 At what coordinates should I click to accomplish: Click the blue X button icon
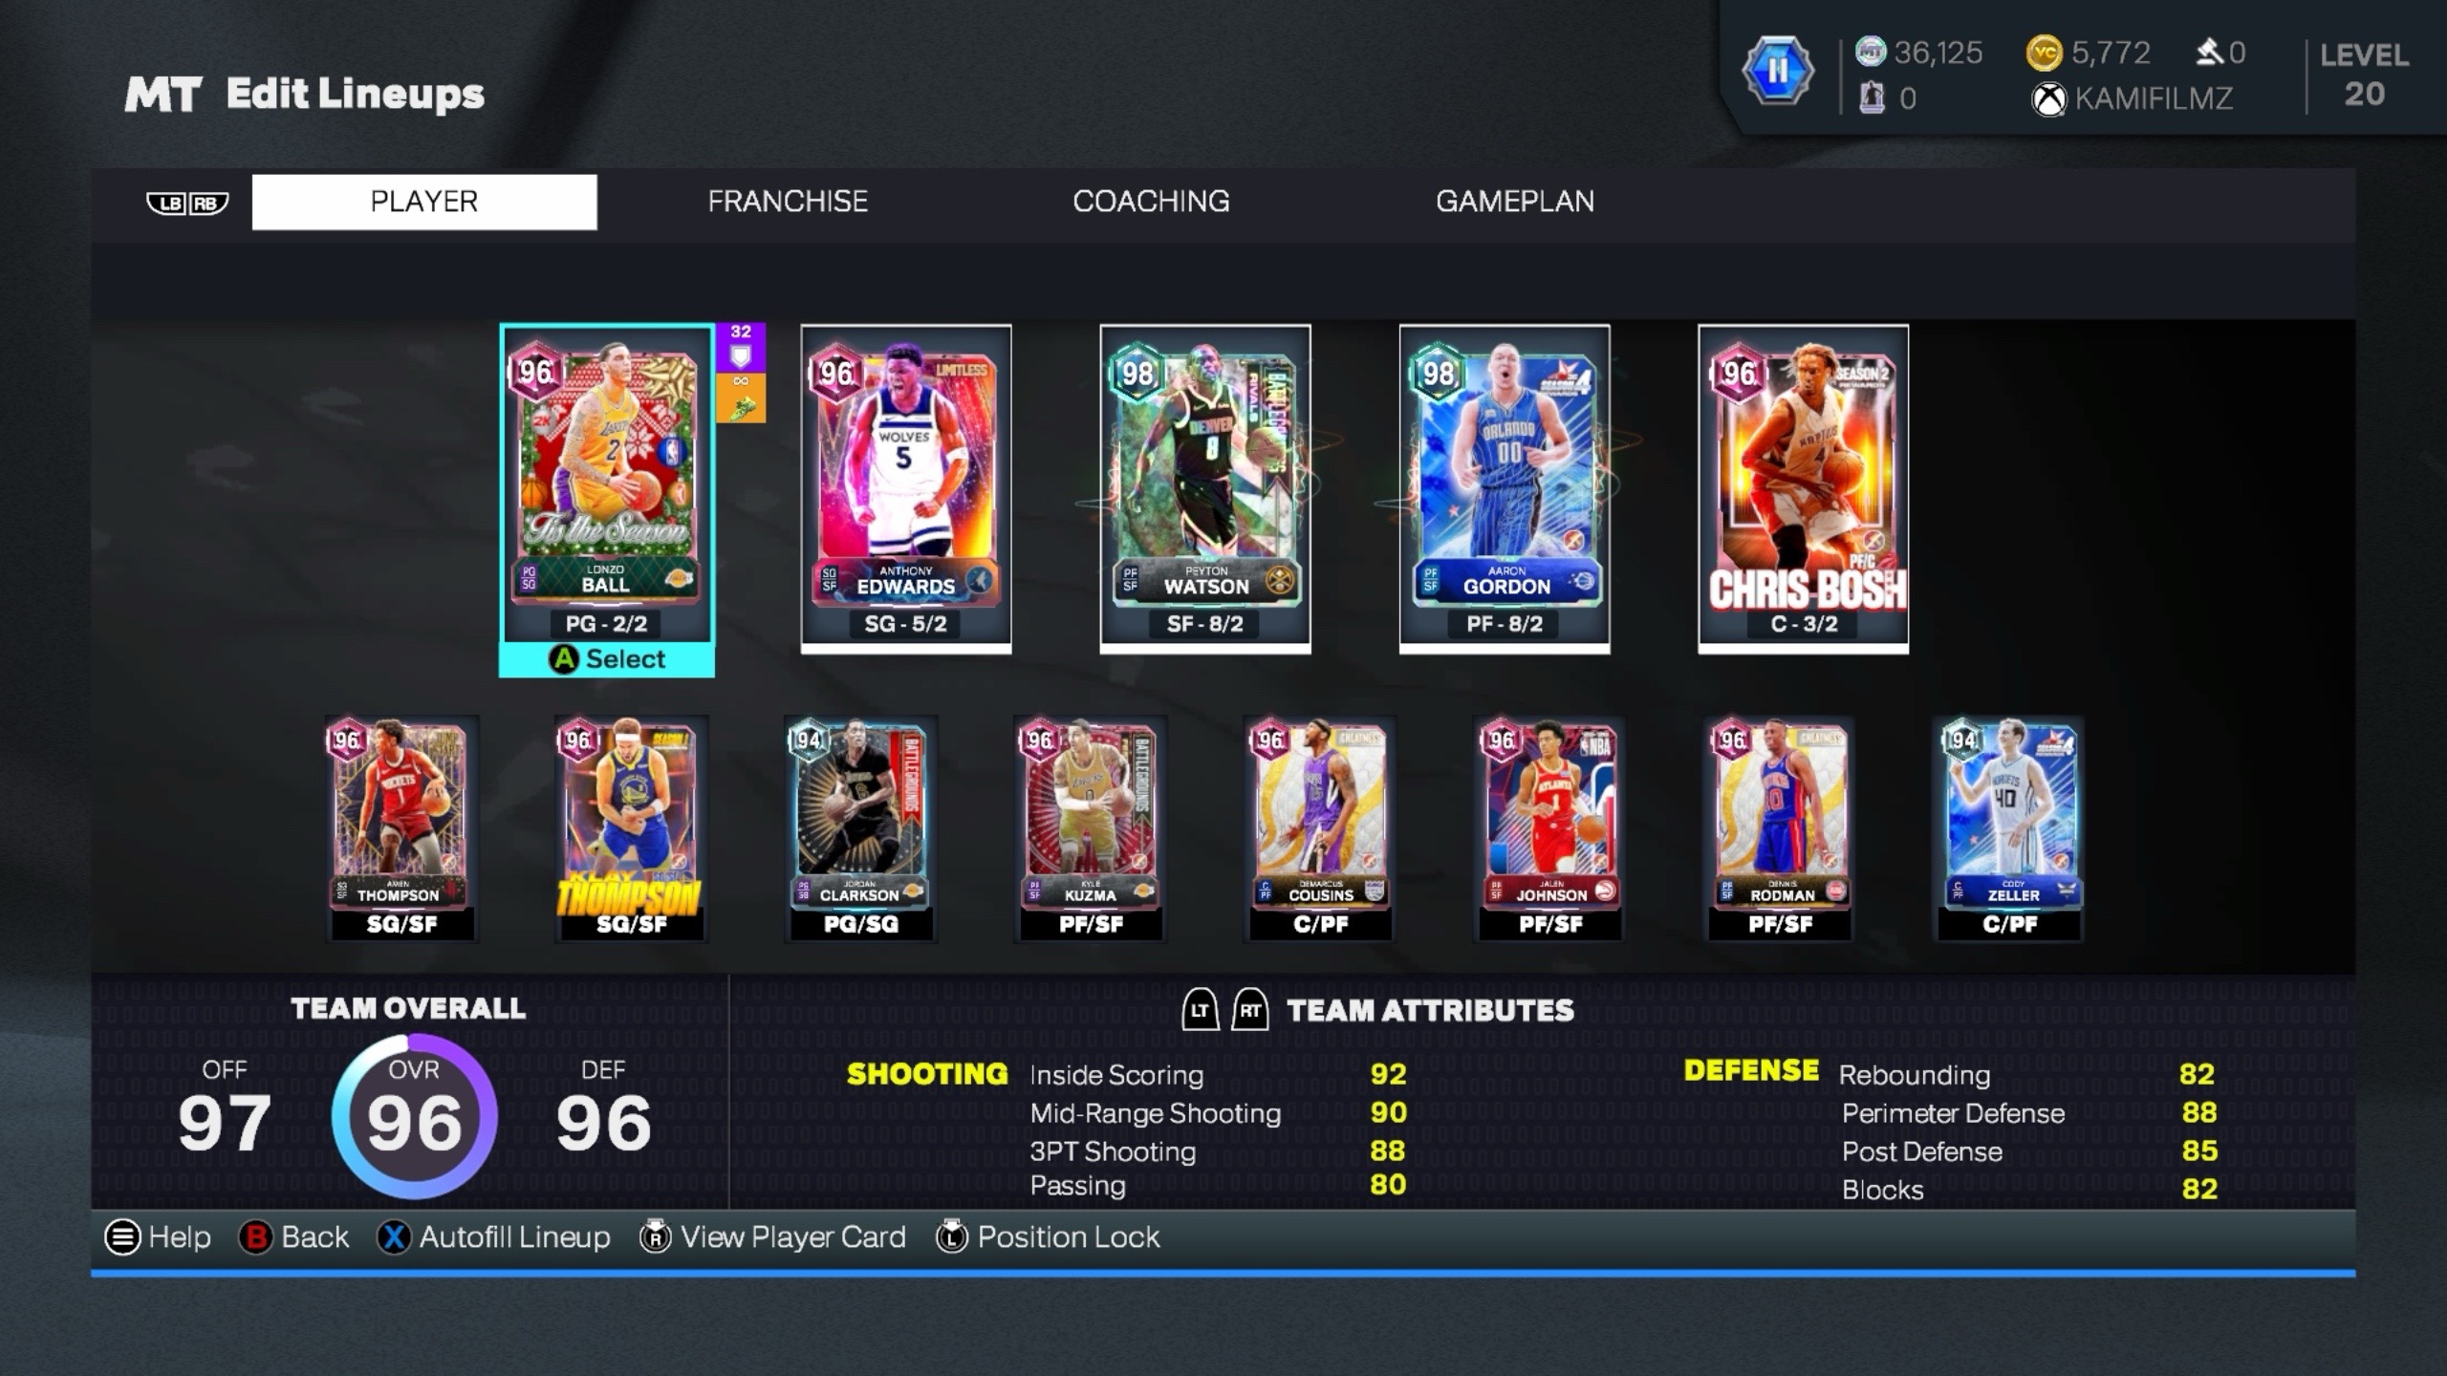394,1237
